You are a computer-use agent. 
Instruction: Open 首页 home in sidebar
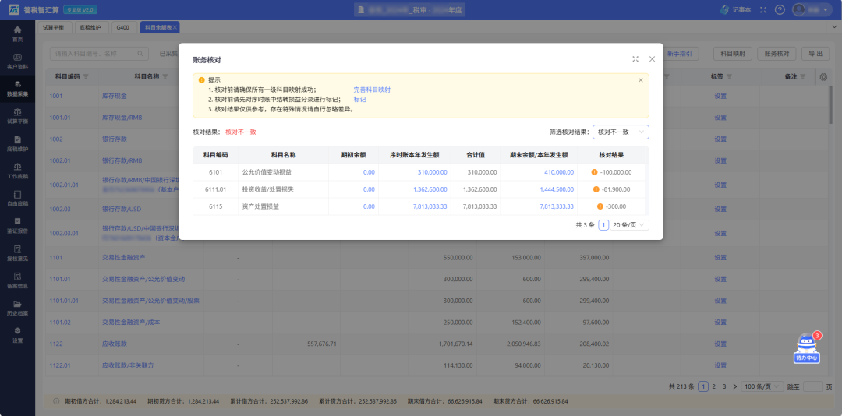click(18, 33)
